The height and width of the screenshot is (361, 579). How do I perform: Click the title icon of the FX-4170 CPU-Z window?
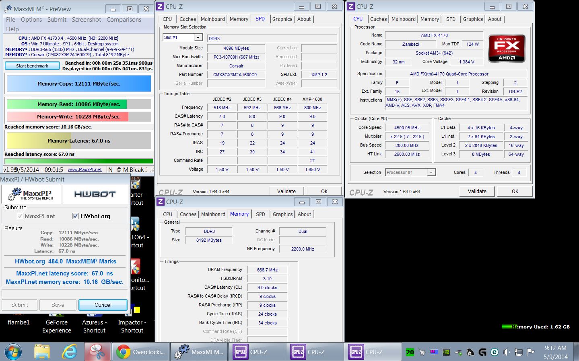tap(351, 6)
